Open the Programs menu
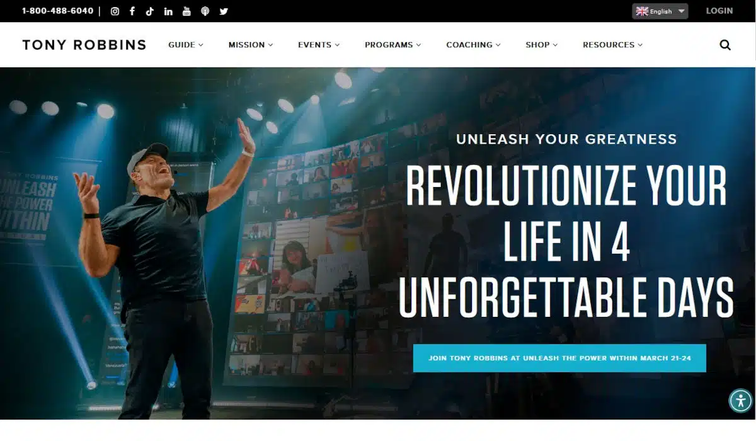This screenshot has width=756, height=441. pyautogui.click(x=393, y=45)
